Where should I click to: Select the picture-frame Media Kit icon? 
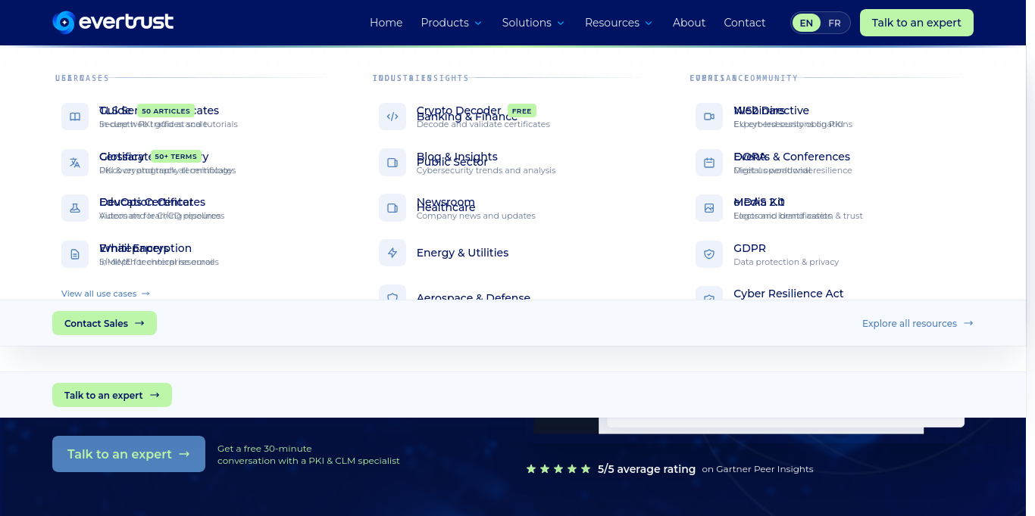709,208
